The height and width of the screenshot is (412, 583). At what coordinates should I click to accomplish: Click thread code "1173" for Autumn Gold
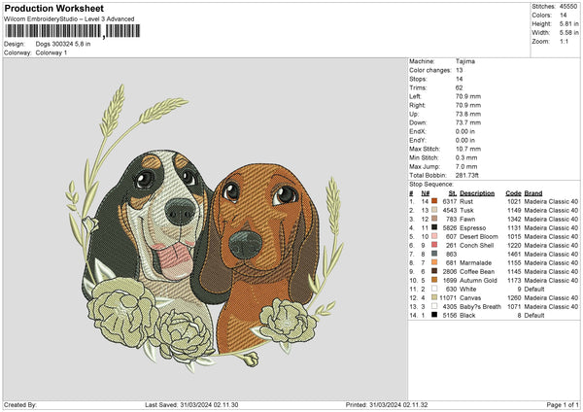coord(514,280)
